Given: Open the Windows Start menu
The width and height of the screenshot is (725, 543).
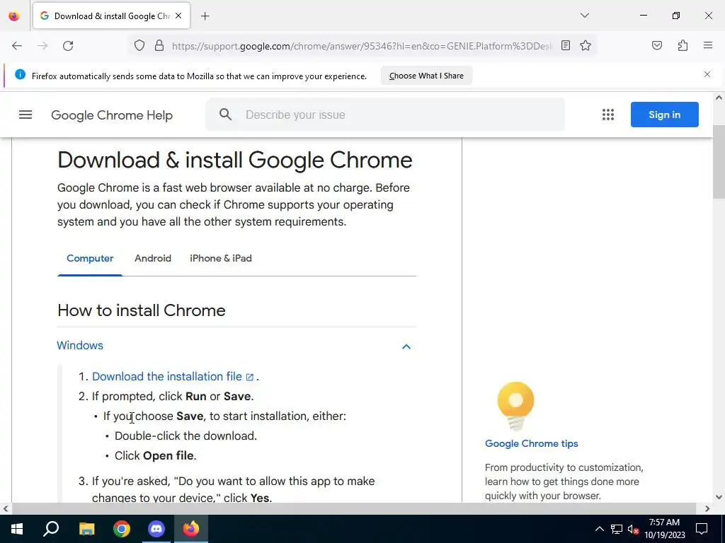Looking at the screenshot, I should pos(17,529).
